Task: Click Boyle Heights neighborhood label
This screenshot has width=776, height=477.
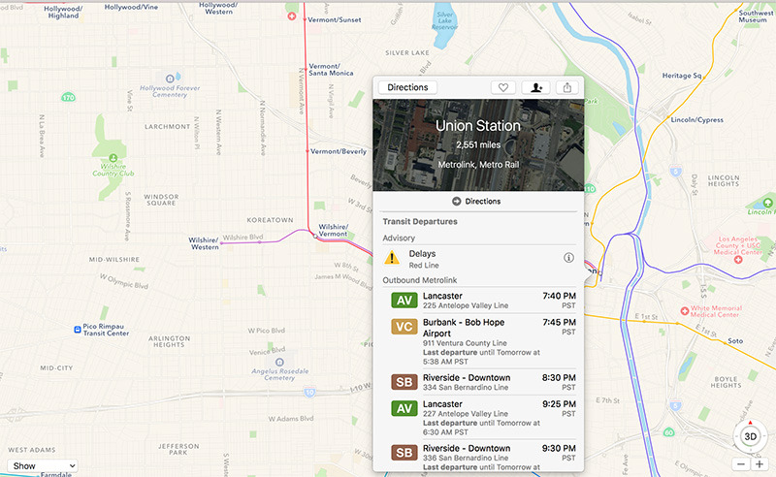Action: [x=726, y=382]
